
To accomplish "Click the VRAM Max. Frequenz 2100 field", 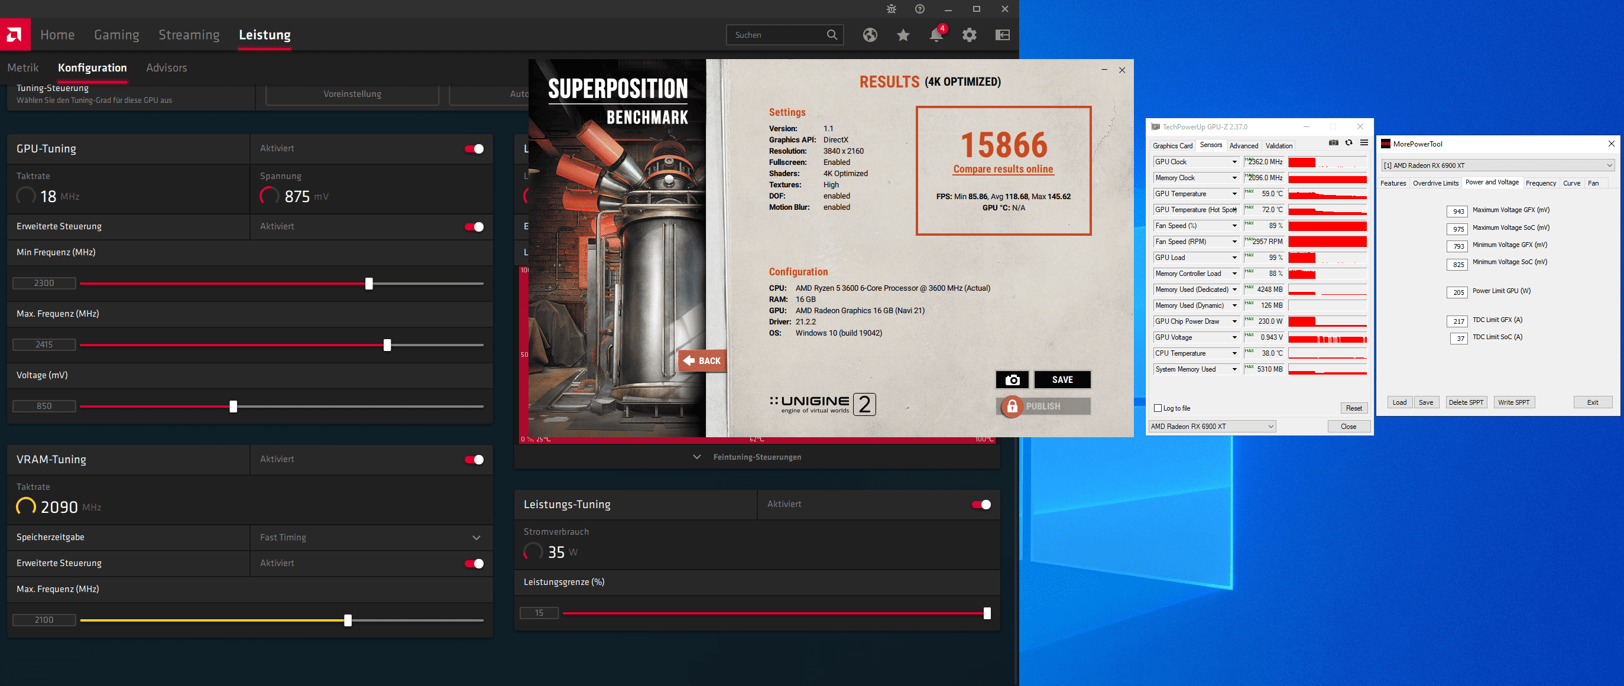I will tap(44, 620).
